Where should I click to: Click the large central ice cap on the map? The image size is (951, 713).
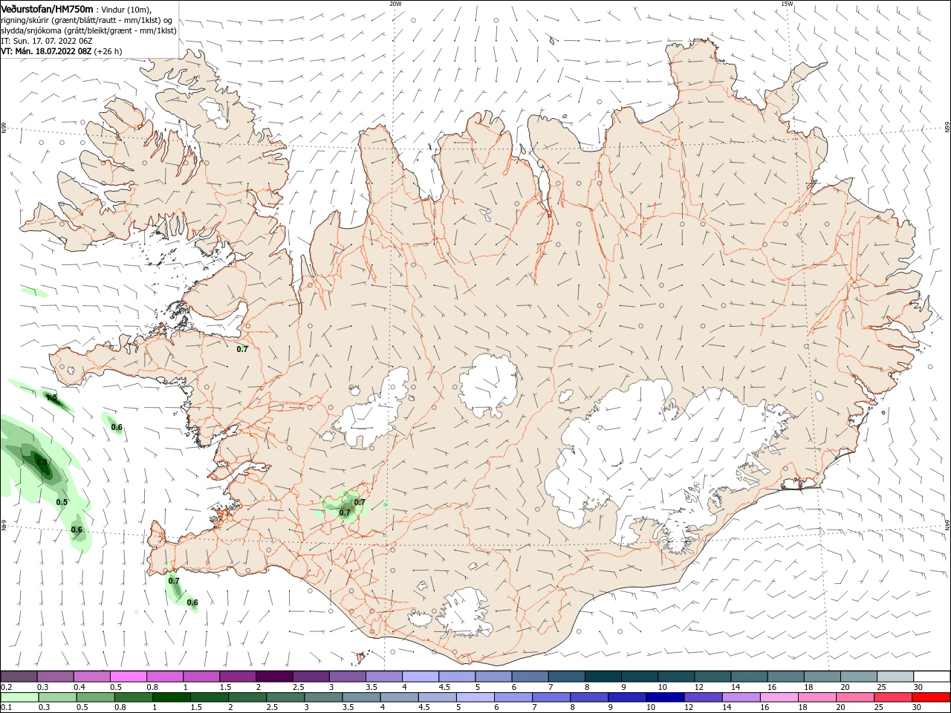coord(489,385)
